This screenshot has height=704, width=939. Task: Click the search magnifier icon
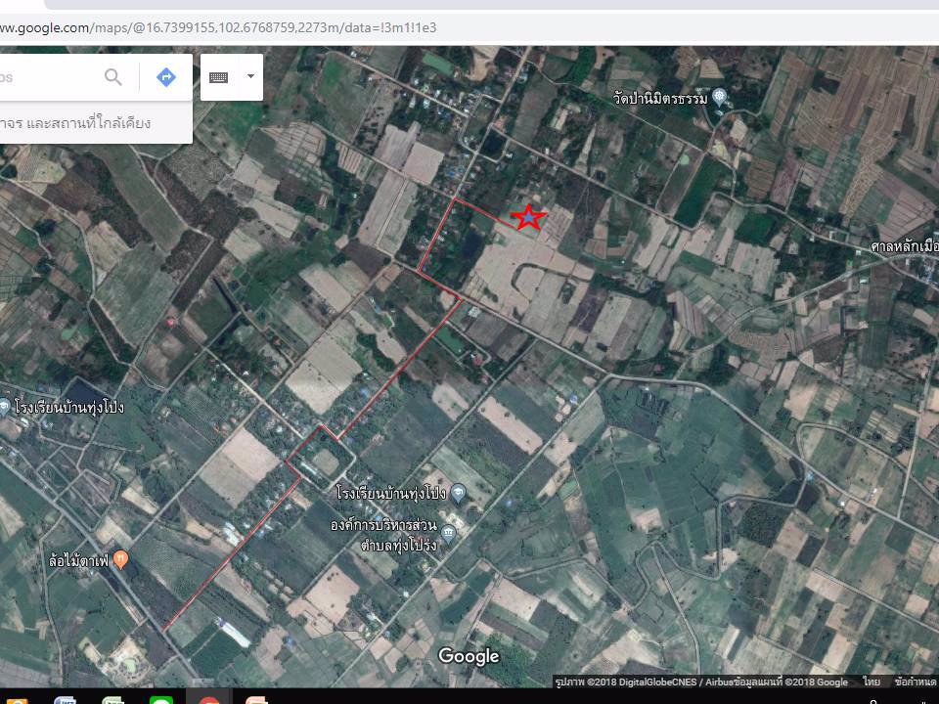pos(113,77)
